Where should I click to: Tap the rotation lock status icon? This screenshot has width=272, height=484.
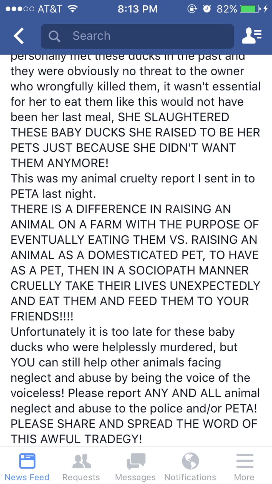[x=192, y=9]
